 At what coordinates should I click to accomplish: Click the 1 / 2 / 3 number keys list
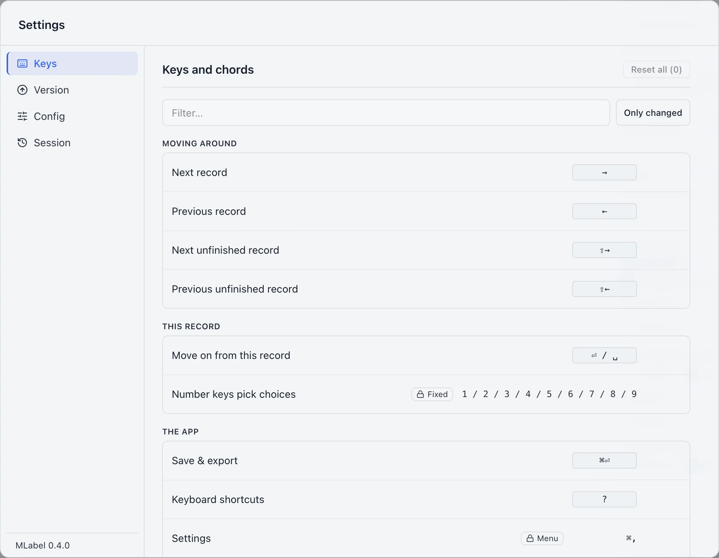click(x=549, y=394)
